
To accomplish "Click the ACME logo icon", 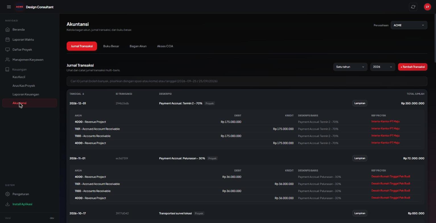I will tap(19, 7).
